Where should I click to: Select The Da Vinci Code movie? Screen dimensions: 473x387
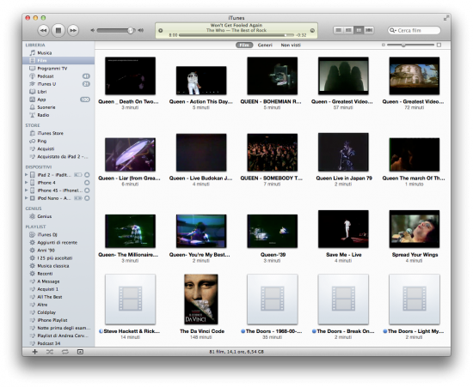(x=201, y=299)
